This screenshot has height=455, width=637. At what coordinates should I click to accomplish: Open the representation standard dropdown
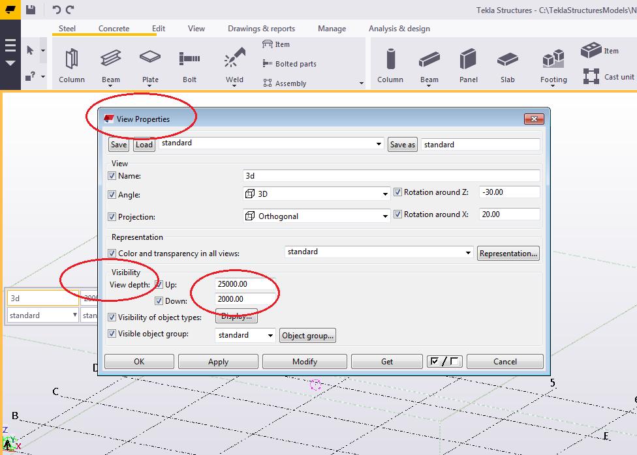467,252
